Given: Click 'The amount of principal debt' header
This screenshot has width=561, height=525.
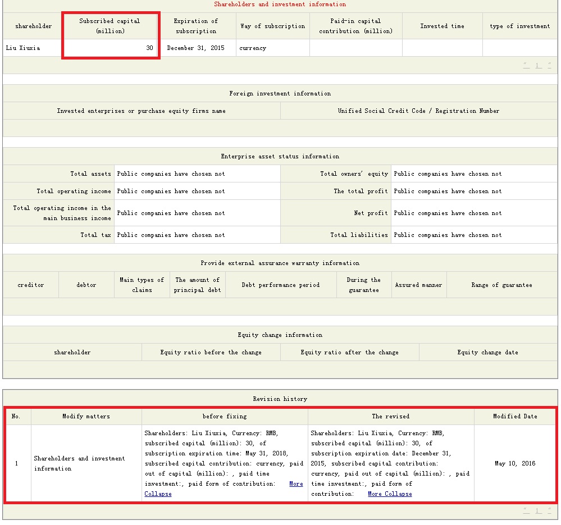Looking at the screenshot, I should [197, 285].
